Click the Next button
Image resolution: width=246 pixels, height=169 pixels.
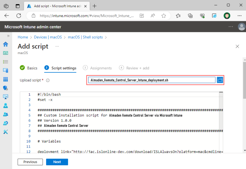(57, 162)
